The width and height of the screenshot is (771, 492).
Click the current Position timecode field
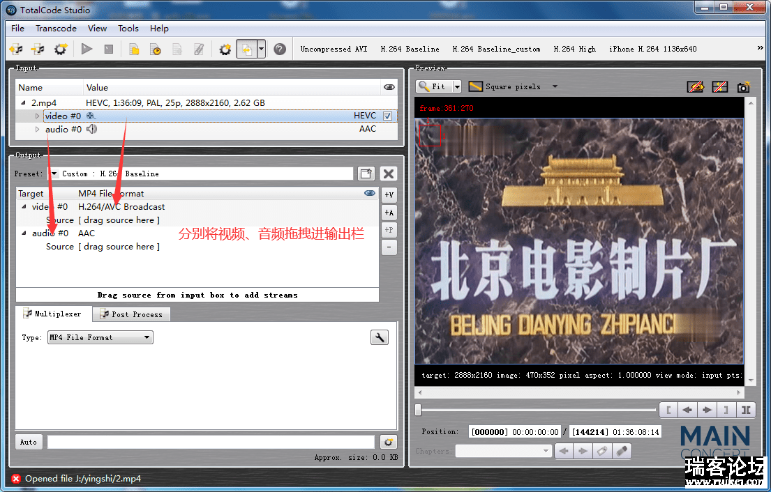point(515,432)
